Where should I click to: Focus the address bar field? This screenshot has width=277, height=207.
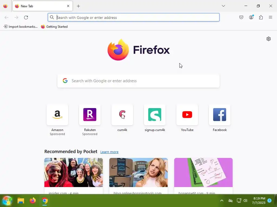[x=134, y=18]
